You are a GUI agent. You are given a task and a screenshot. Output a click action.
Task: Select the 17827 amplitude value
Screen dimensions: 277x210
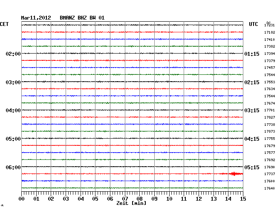pos(270,117)
